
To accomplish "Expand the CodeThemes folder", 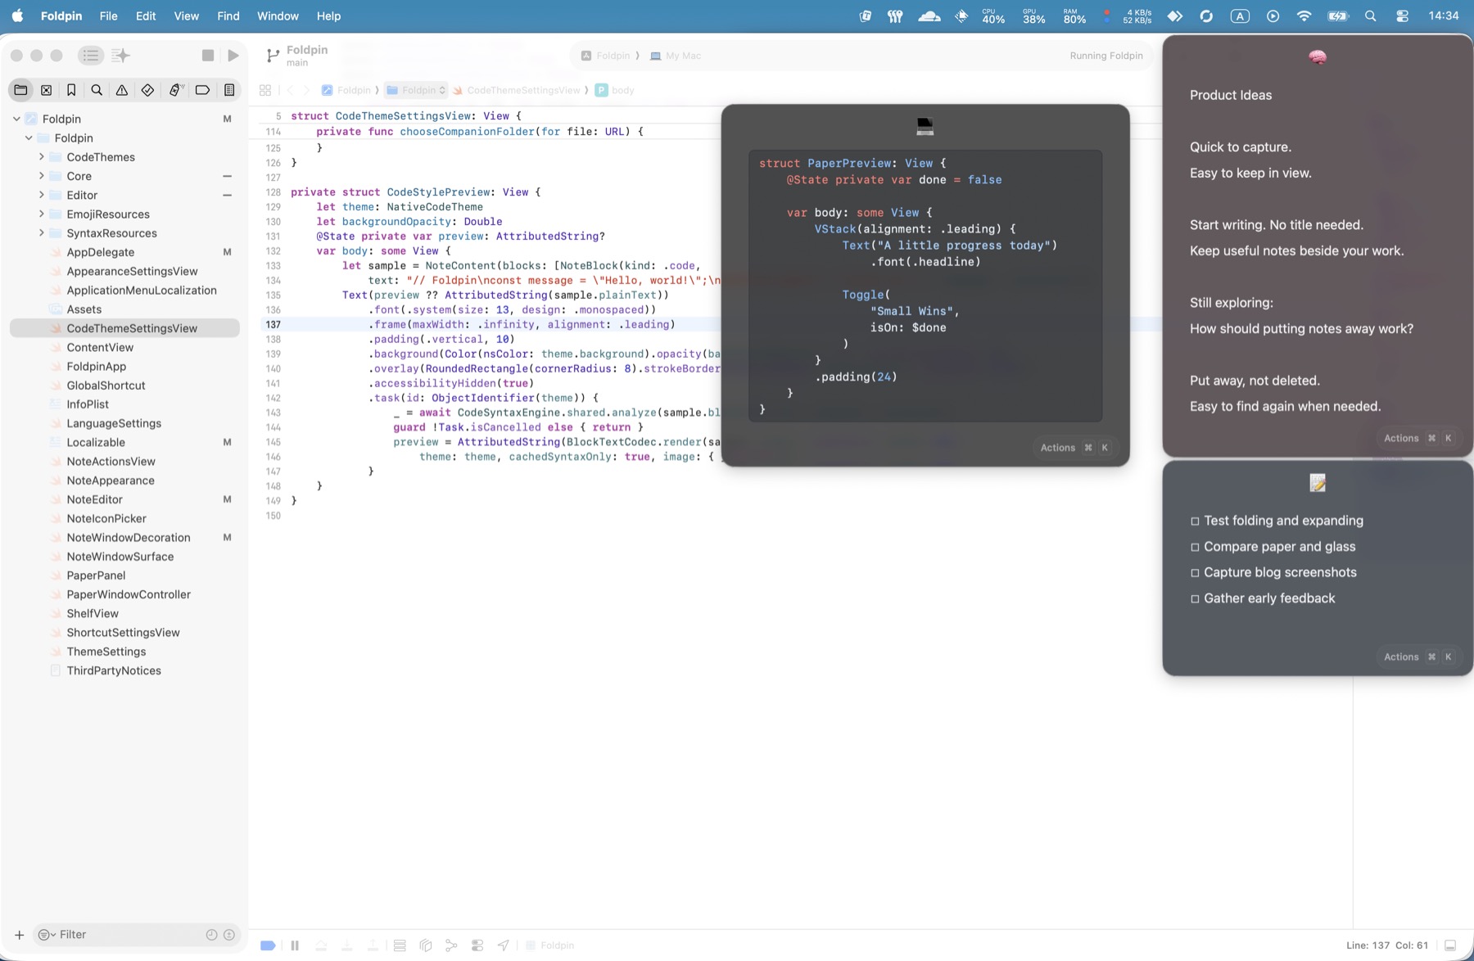I will coord(42,157).
